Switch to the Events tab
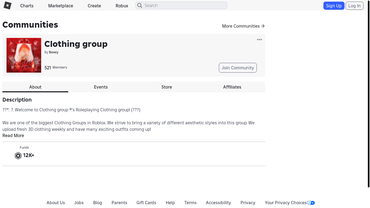 [x=101, y=87]
